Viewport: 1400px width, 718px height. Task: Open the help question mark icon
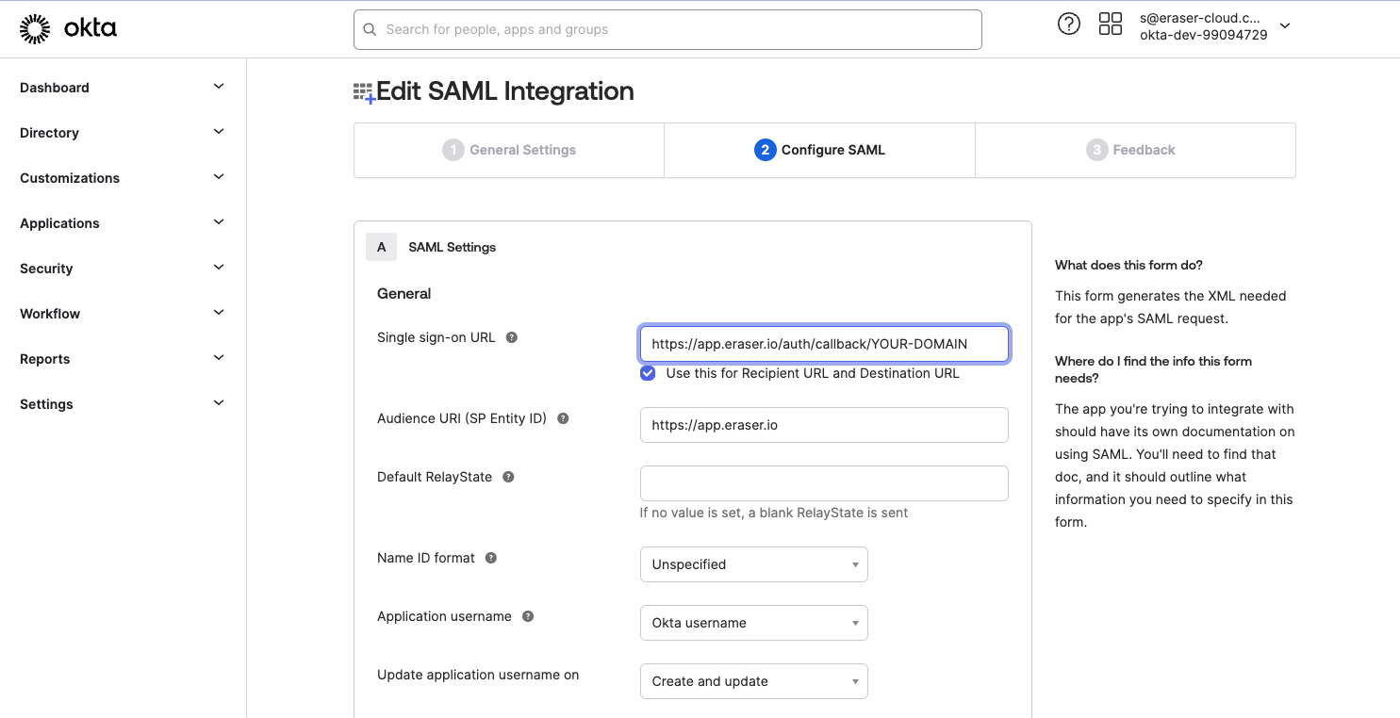pyautogui.click(x=1068, y=24)
